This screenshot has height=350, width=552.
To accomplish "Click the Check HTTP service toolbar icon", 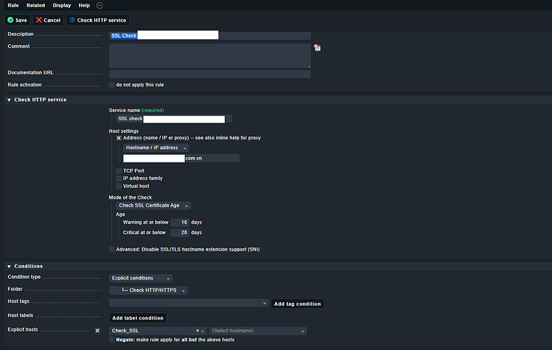I will [x=72, y=20].
